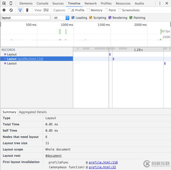This screenshot has height=170, width=171.
Task: Clear the timeline recording with the circle-slash icon
Action: click(x=11, y=10)
